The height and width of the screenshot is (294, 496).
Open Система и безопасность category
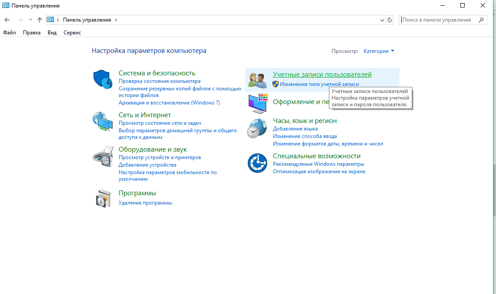pos(157,73)
